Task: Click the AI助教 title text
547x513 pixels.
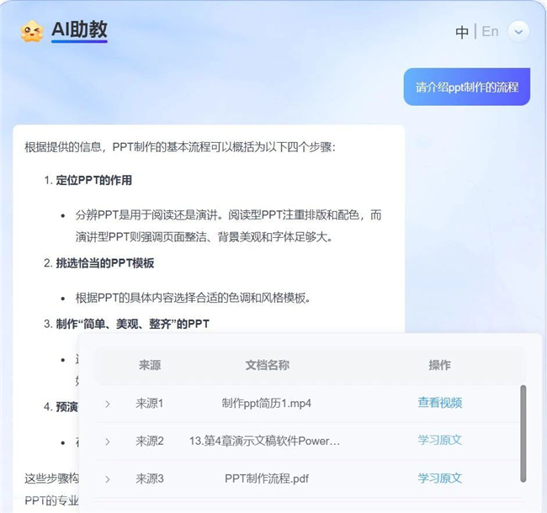Action: (x=79, y=30)
